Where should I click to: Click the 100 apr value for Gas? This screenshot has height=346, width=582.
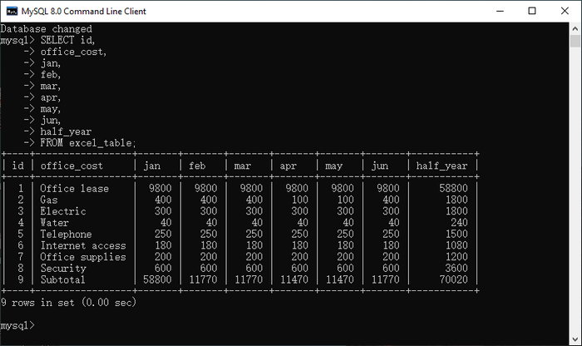coord(300,200)
